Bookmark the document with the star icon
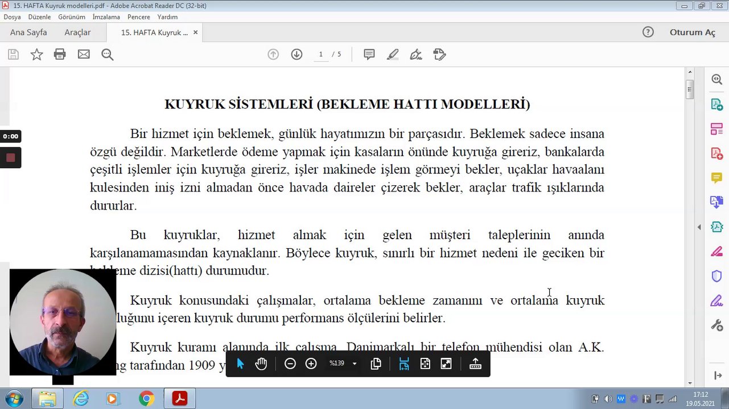Screen dimensions: 729x409 pos(36,55)
